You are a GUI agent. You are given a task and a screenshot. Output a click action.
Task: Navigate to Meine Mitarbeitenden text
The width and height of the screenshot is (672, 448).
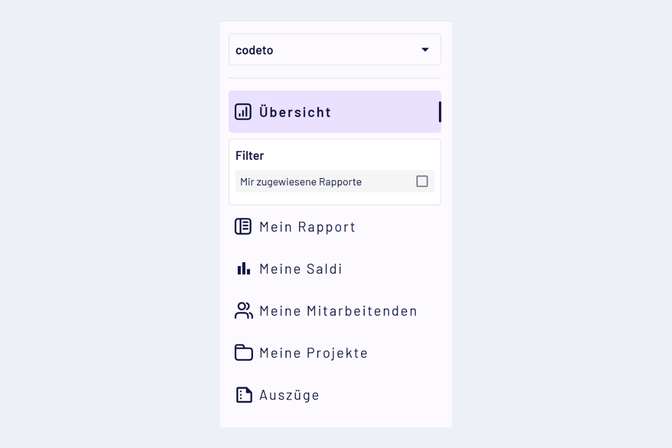point(338,311)
